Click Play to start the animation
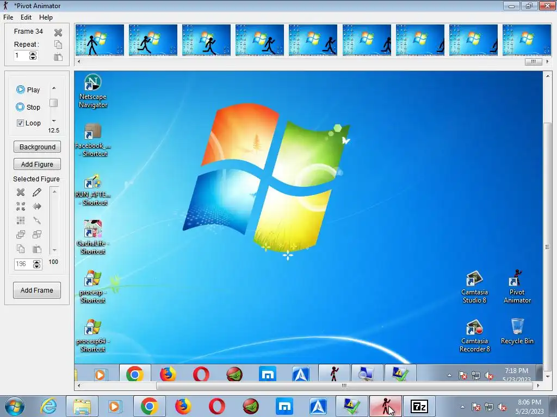The image size is (557, 417). pyautogui.click(x=28, y=90)
